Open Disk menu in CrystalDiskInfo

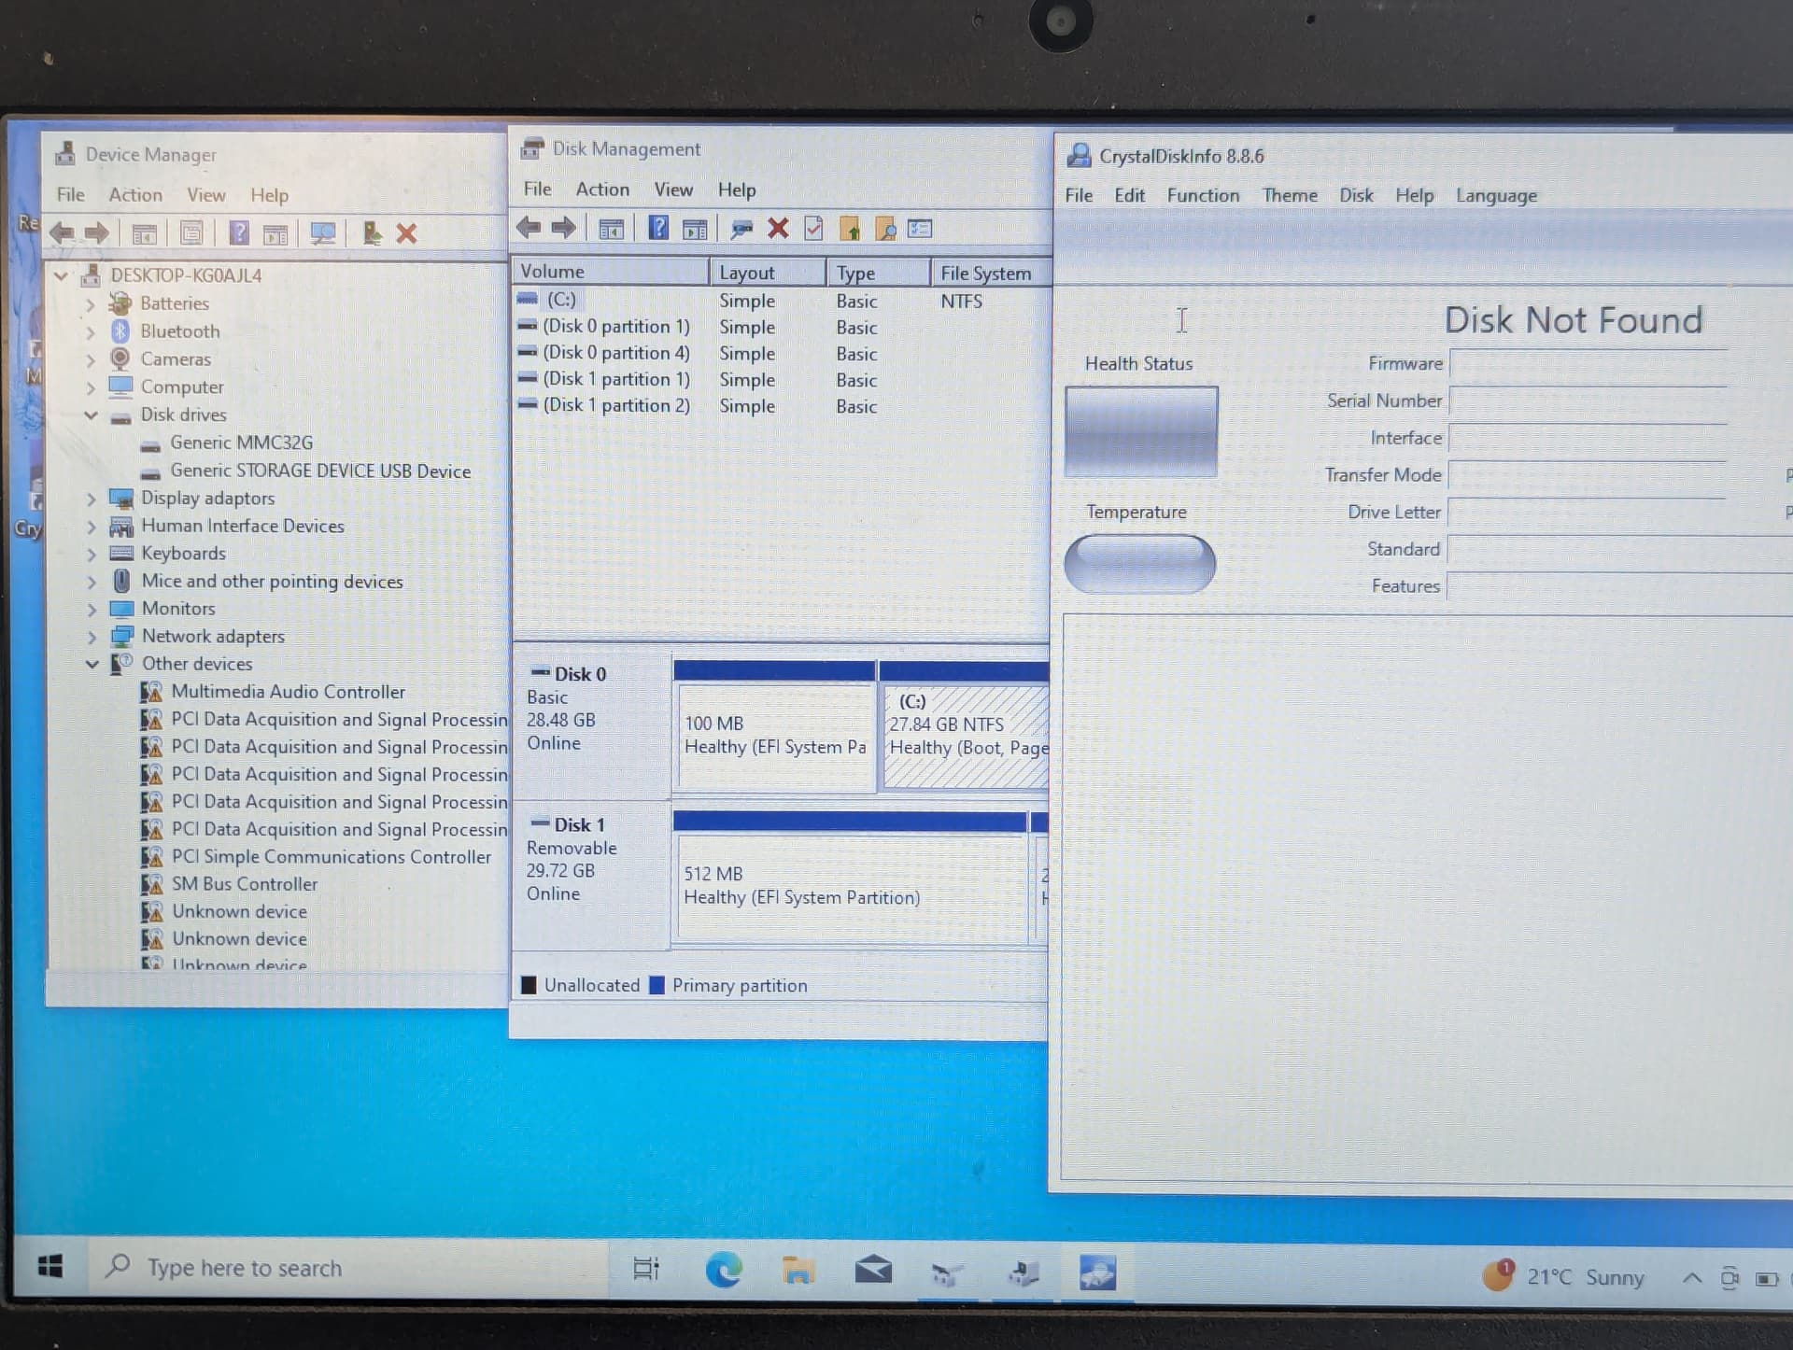(1356, 195)
